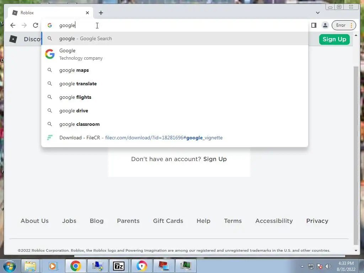Click the scroll down arrow of the page
The height and width of the screenshot is (273, 364).
pyautogui.click(x=356, y=251)
